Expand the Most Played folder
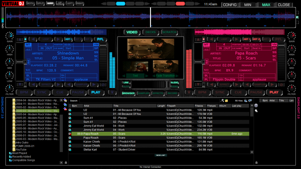 (20, 153)
